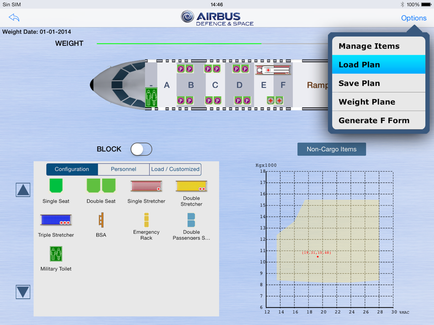Viewport: 434px width, 325px height.
Task: Tap the blue back arrow icon
Action: pyautogui.click(x=14, y=18)
